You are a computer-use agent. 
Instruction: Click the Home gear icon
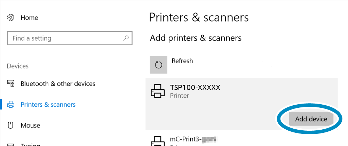(x=11, y=17)
